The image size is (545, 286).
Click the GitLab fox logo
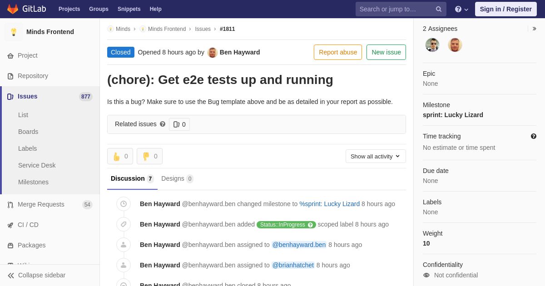pos(13,9)
